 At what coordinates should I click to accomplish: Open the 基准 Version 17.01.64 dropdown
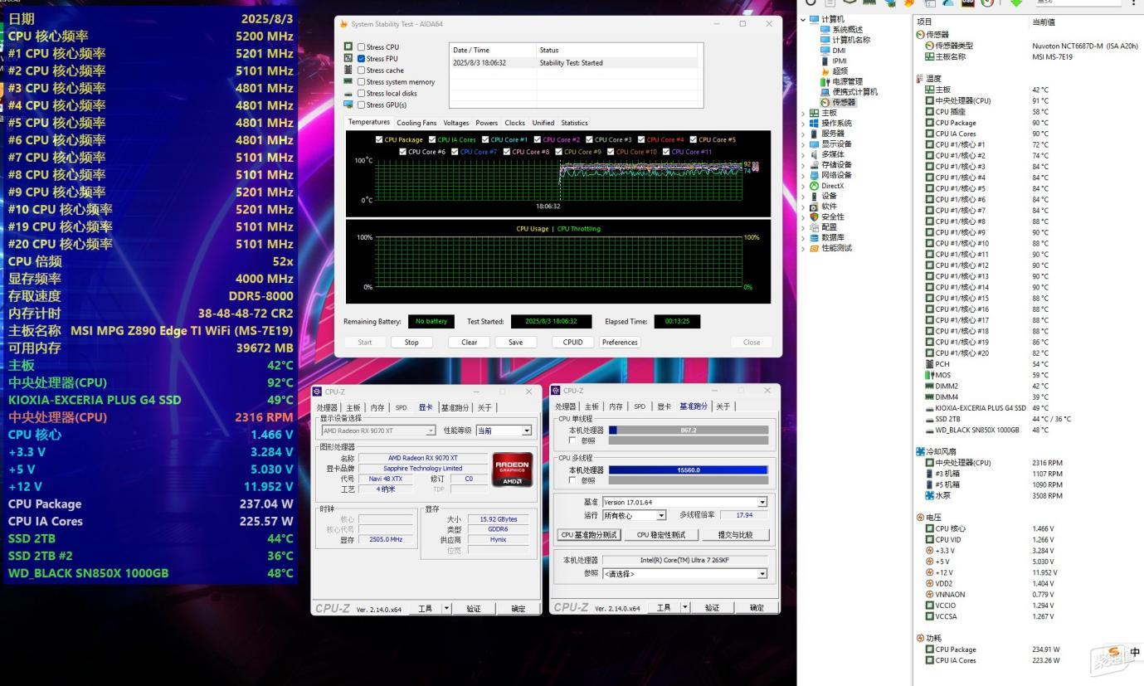pos(762,503)
